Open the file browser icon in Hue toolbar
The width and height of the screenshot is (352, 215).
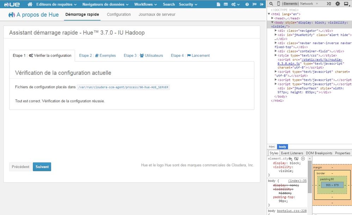click(218, 4)
